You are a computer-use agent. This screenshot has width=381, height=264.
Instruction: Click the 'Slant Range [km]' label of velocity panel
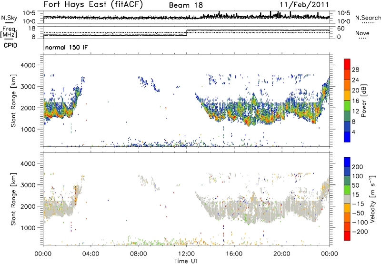pyautogui.click(x=13, y=199)
